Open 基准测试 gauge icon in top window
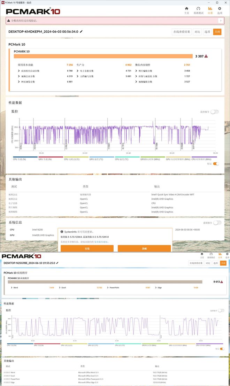The width and height of the screenshot is (230, 386). click(x=199, y=9)
